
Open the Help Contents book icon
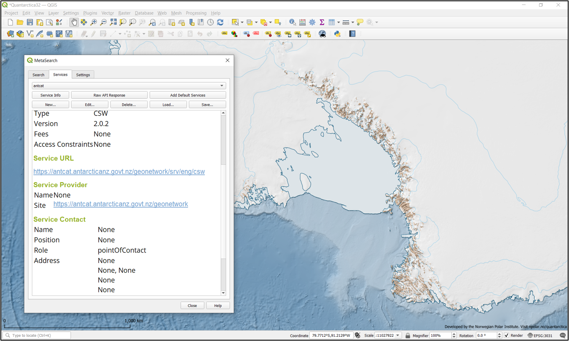[x=352, y=34]
